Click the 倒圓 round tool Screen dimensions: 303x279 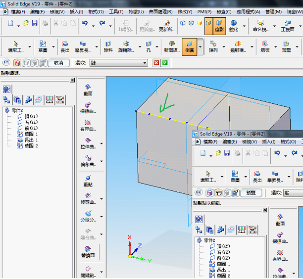point(189,47)
